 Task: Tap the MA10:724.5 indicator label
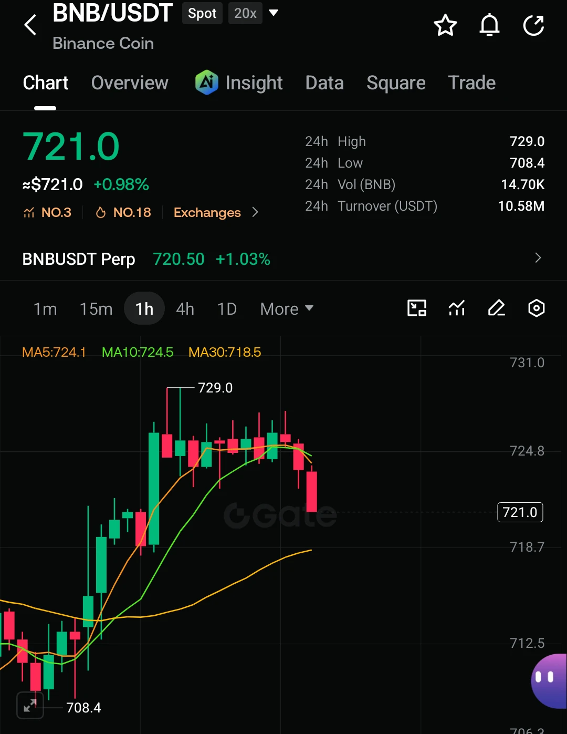(x=138, y=352)
